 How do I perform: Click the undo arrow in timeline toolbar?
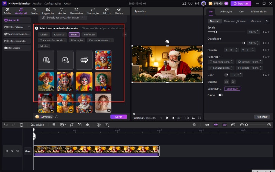click(5, 125)
